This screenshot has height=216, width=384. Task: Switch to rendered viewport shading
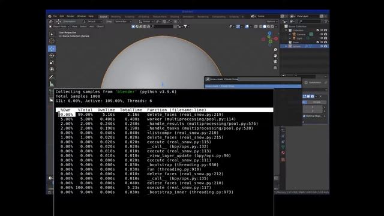(x=272, y=26)
